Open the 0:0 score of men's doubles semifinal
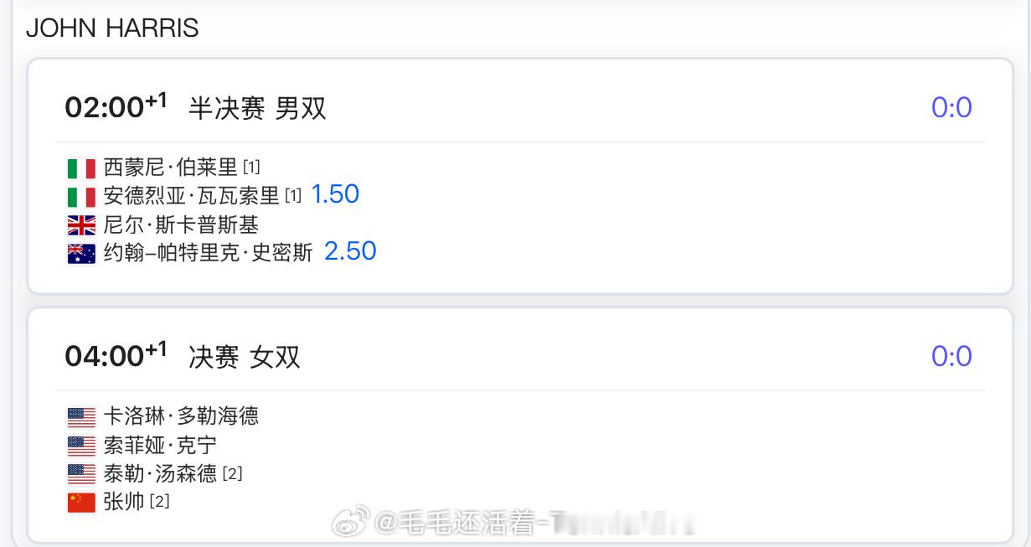The height and width of the screenshot is (547, 1031). [951, 108]
